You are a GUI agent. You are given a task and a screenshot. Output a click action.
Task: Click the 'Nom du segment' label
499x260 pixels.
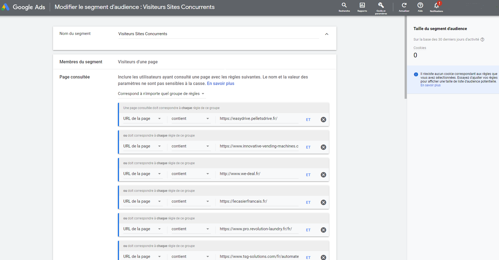click(x=75, y=34)
